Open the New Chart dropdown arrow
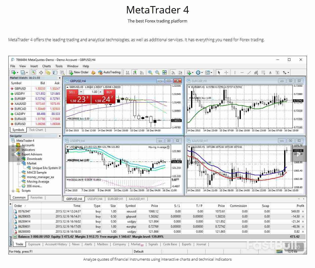This screenshot has height=268, width=315. click(17, 73)
